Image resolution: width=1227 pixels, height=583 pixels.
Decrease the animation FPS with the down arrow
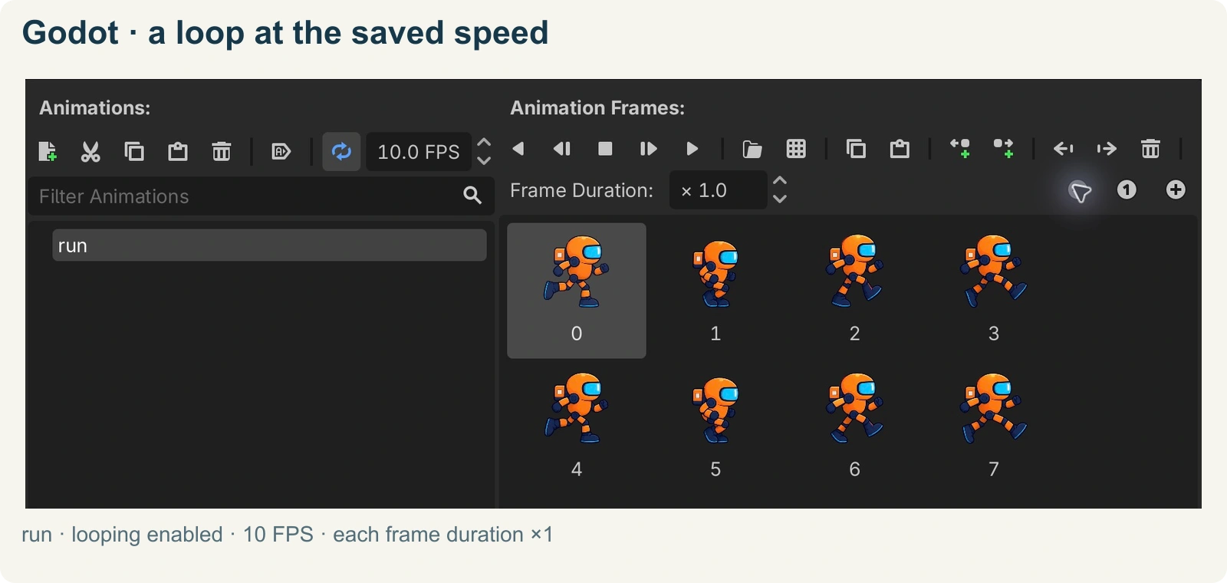pyautogui.click(x=484, y=160)
